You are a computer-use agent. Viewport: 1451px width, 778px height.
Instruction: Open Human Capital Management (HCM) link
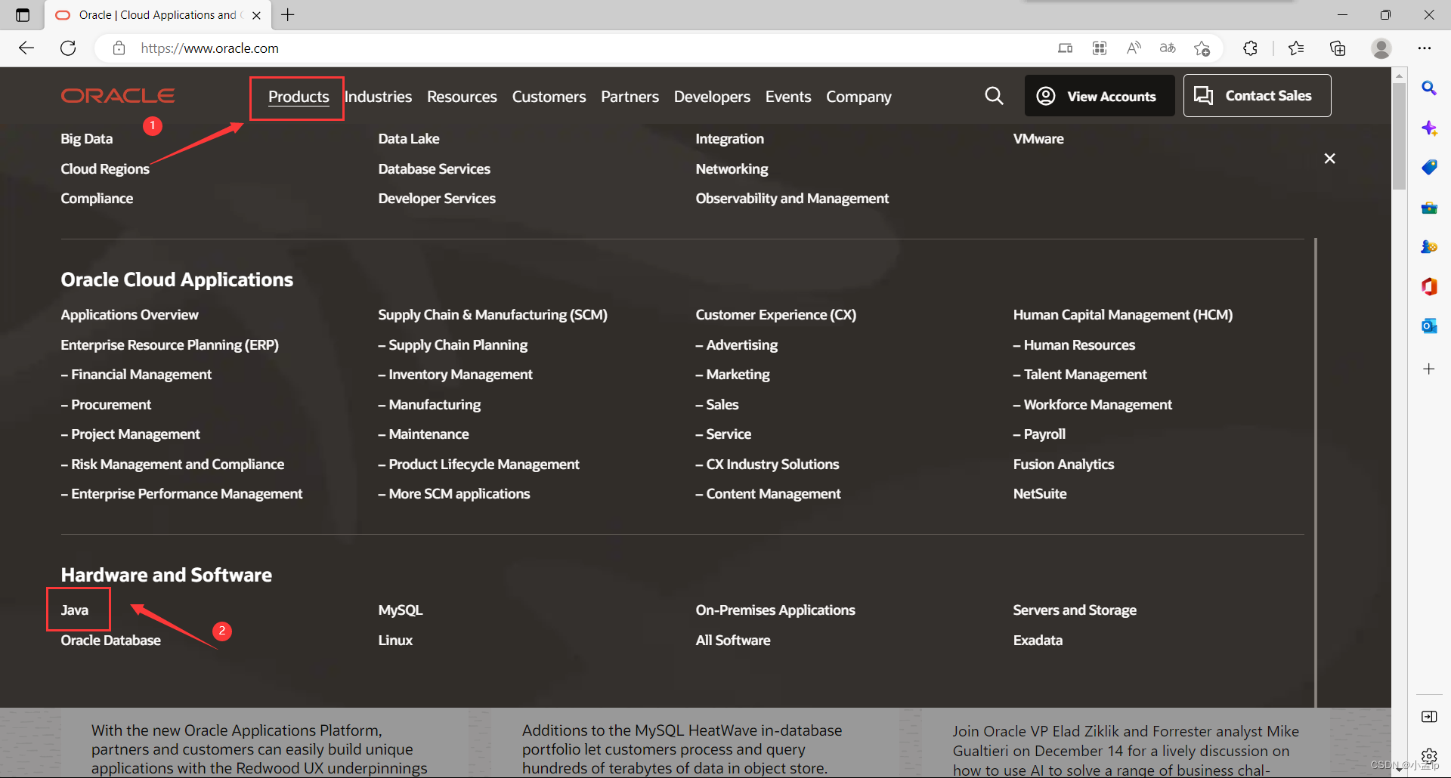pyautogui.click(x=1122, y=314)
